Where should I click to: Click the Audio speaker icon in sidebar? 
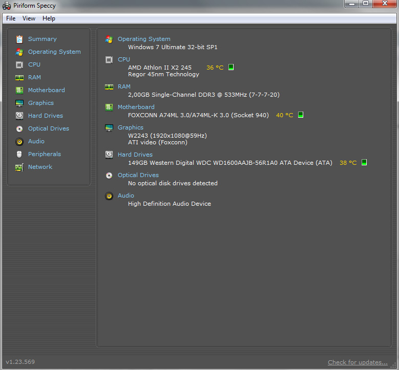[19, 142]
